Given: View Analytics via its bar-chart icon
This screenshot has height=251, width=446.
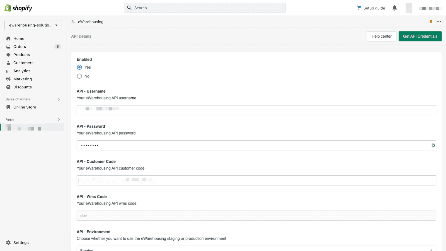Looking at the screenshot, I should (x=9, y=71).
